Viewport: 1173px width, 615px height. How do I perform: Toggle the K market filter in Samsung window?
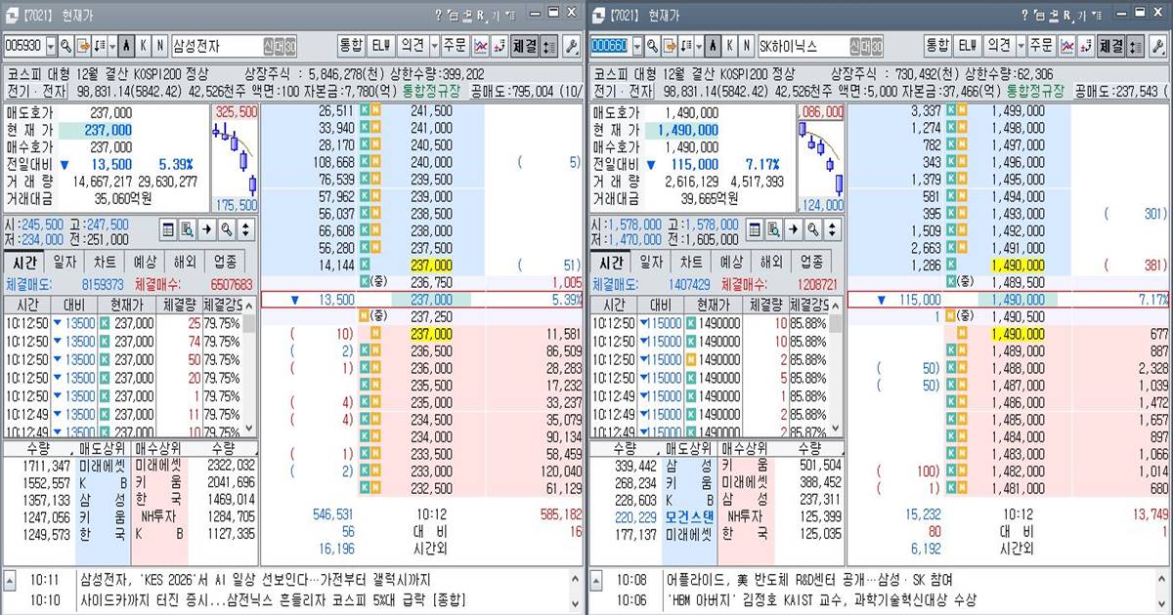click(x=144, y=46)
